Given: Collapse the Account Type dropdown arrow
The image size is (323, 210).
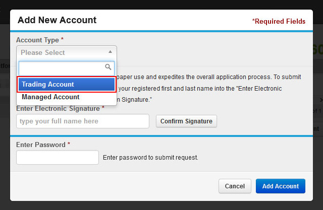Looking at the screenshot, I should point(110,52).
